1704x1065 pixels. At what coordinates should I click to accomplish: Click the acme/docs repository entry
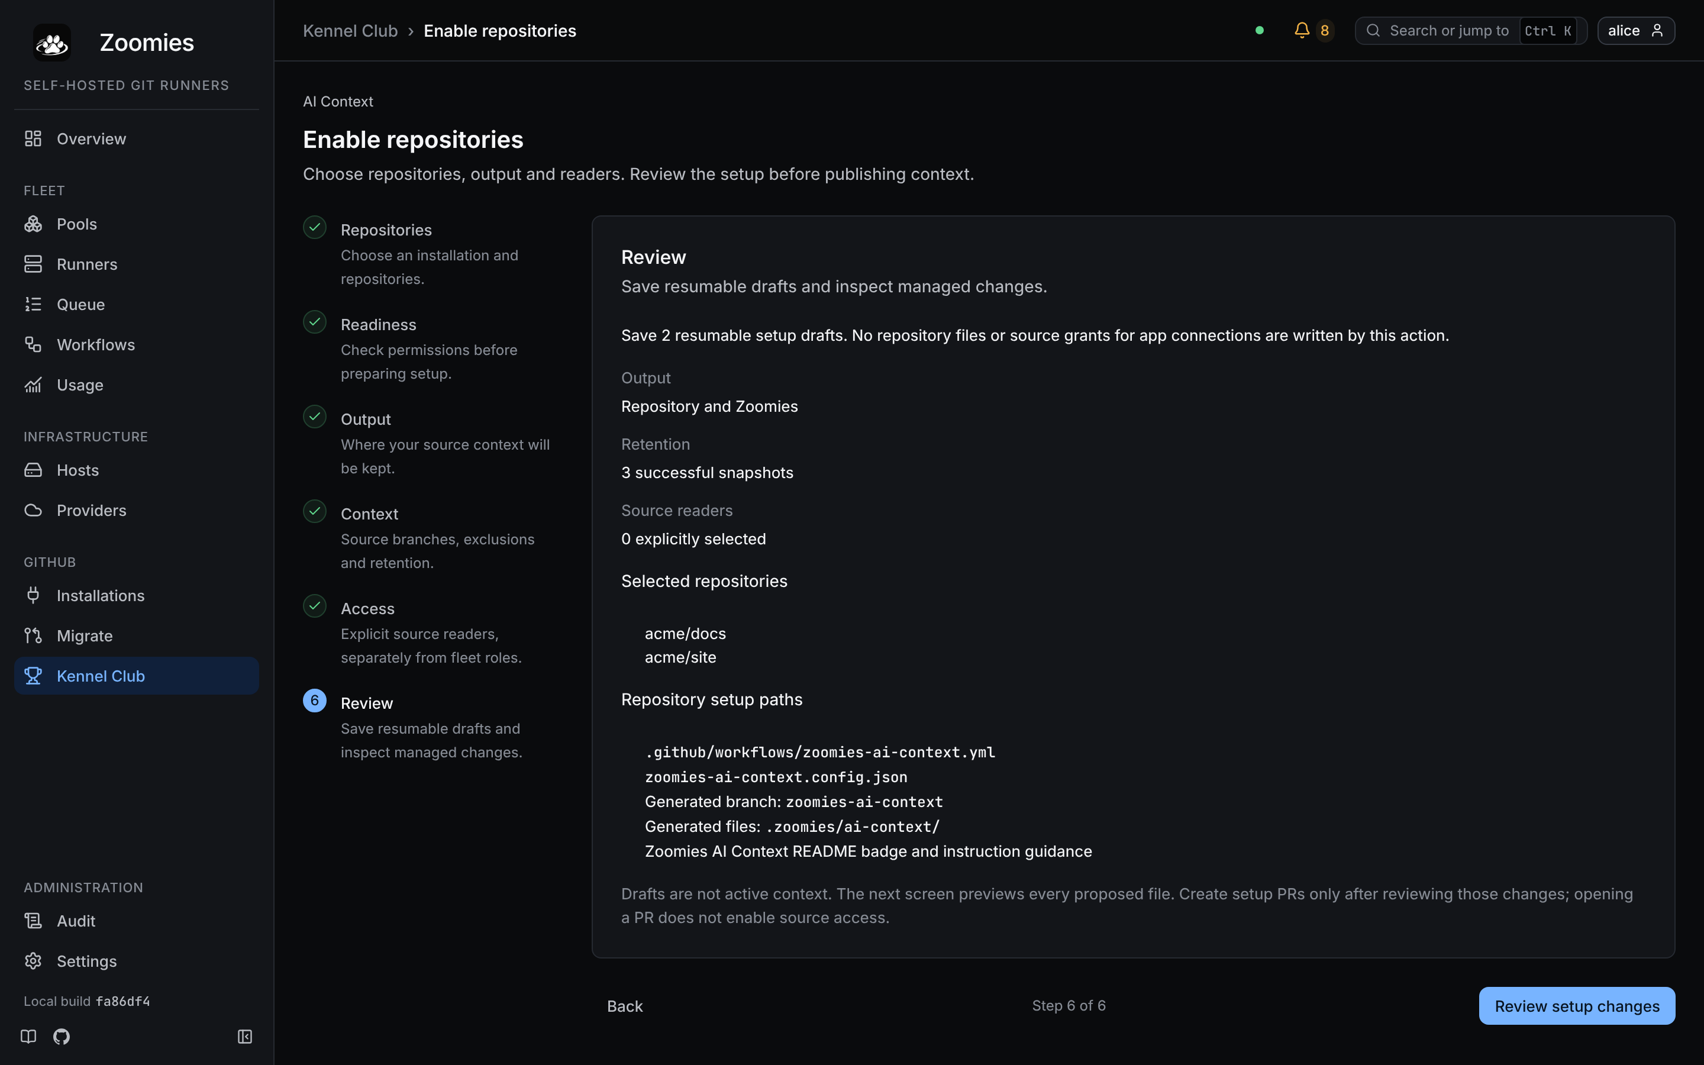pyautogui.click(x=685, y=633)
